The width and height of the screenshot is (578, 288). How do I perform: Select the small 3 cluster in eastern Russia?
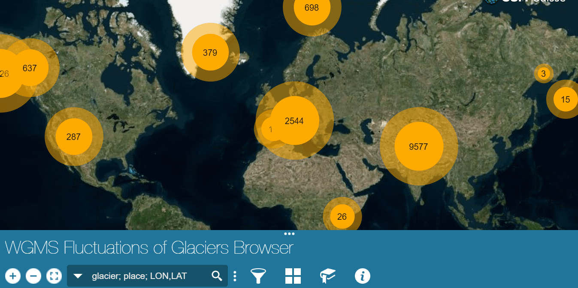pyautogui.click(x=543, y=73)
